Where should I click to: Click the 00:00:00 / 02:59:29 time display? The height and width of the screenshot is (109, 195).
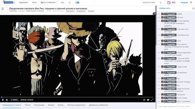point(27,100)
